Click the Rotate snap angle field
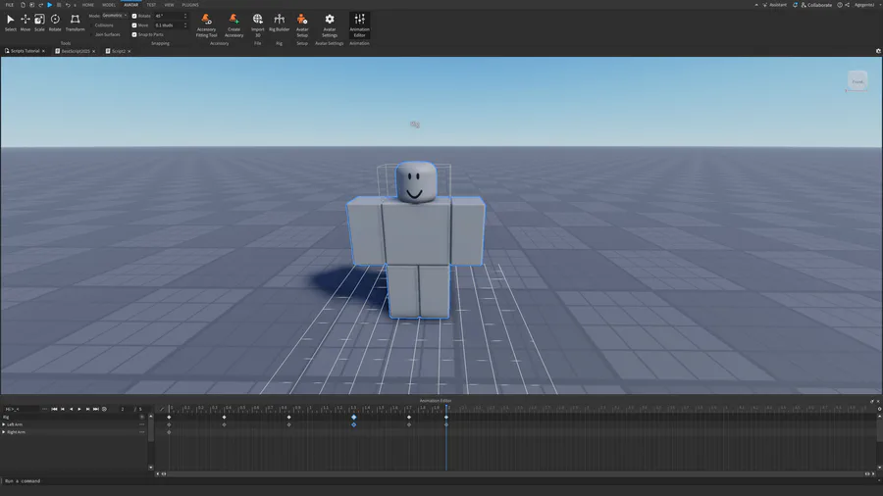 click(171, 16)
